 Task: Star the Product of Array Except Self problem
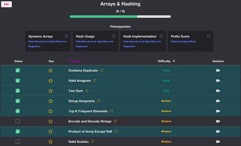[x=50, y=132]
